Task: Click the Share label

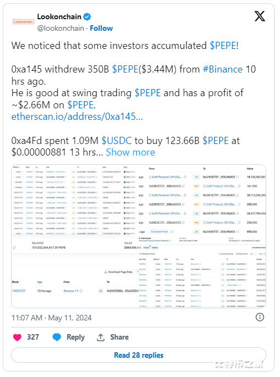Action: pos(119,337)
